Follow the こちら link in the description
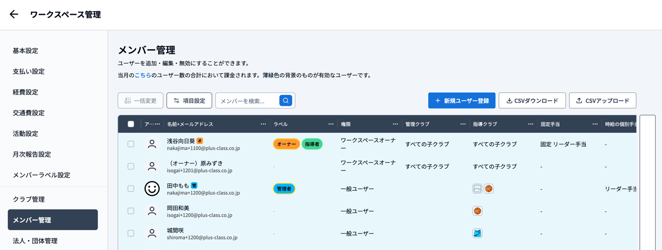 click(142, 75)
